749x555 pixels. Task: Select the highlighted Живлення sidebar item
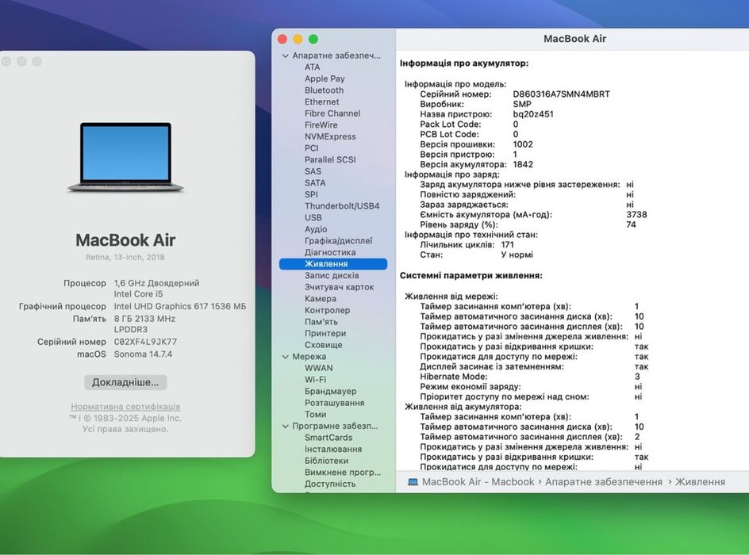tap(333, 264)
